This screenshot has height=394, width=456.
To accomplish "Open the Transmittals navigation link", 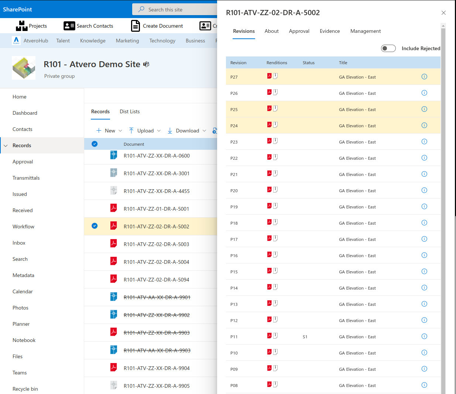I will [26, 178].
